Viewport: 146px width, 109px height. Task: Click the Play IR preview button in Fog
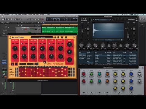pyautogui.click(x=96, y=40)
